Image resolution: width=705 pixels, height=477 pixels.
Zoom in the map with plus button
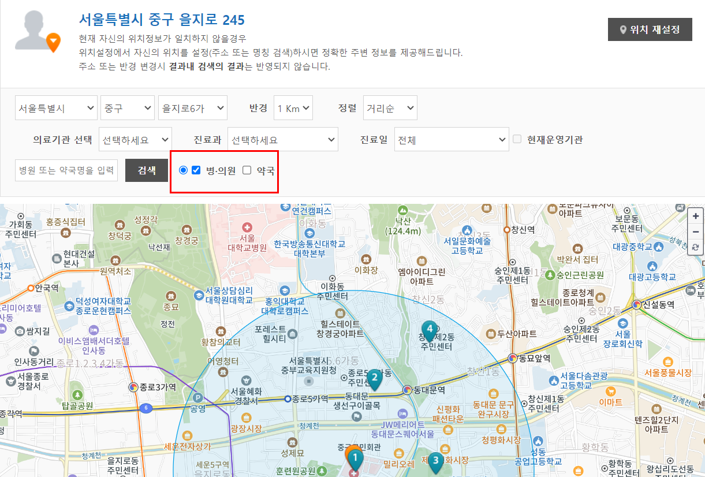(x=696, y=216)
